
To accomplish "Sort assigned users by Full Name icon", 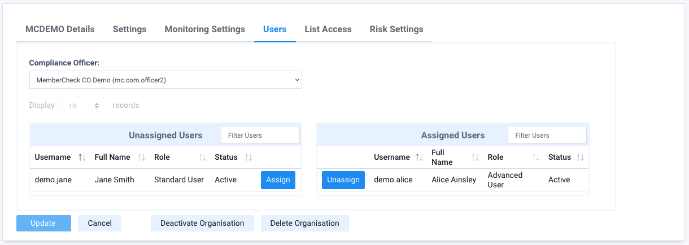I will coord(475,158).
